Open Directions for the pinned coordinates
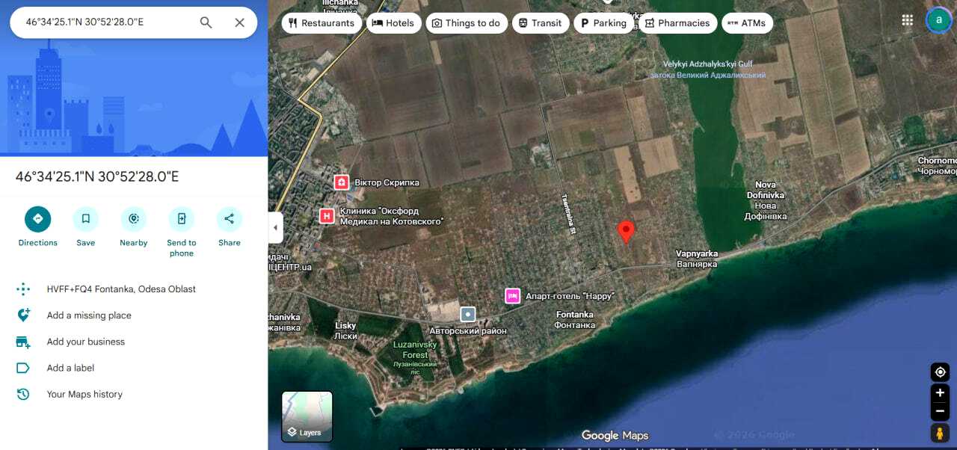The height and width of the screenshot is (450, 957). [x=37, y=219]
